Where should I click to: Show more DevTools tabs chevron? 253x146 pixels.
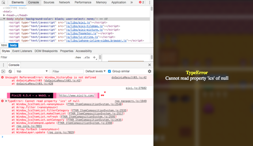132,2
